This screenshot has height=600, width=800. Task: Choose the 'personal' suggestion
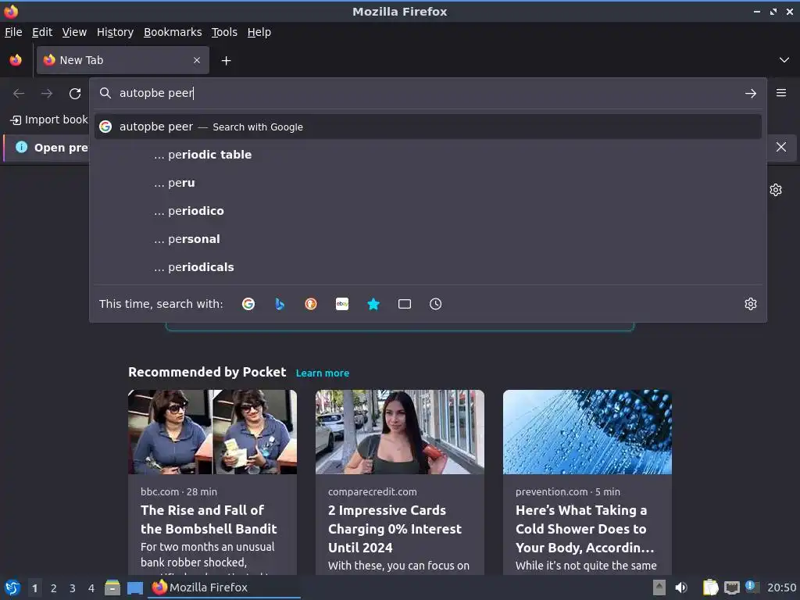(x=427, y=239)
